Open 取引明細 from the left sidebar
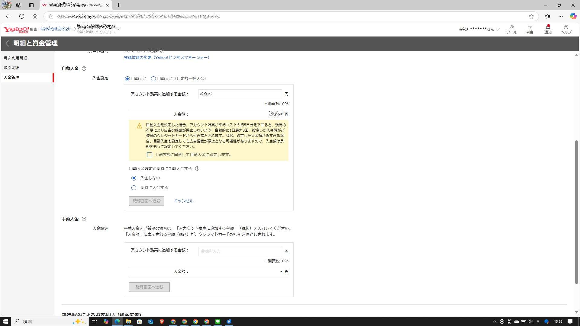The width and height of the screenshot is (580, 326). [x=11, y=68]
